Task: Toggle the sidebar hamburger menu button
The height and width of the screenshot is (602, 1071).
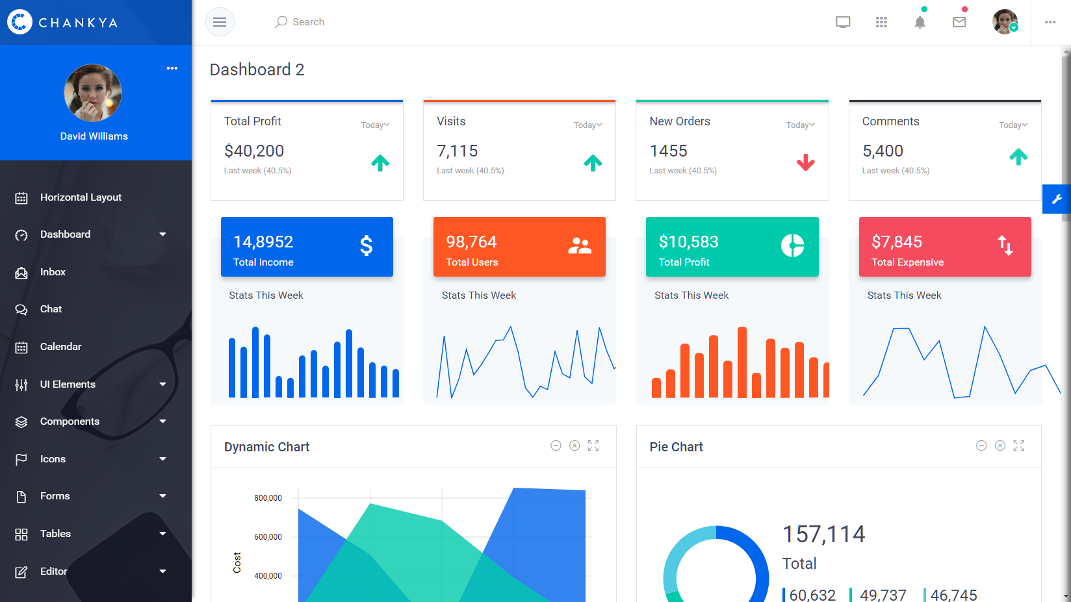Action: (x=220, y=22)
